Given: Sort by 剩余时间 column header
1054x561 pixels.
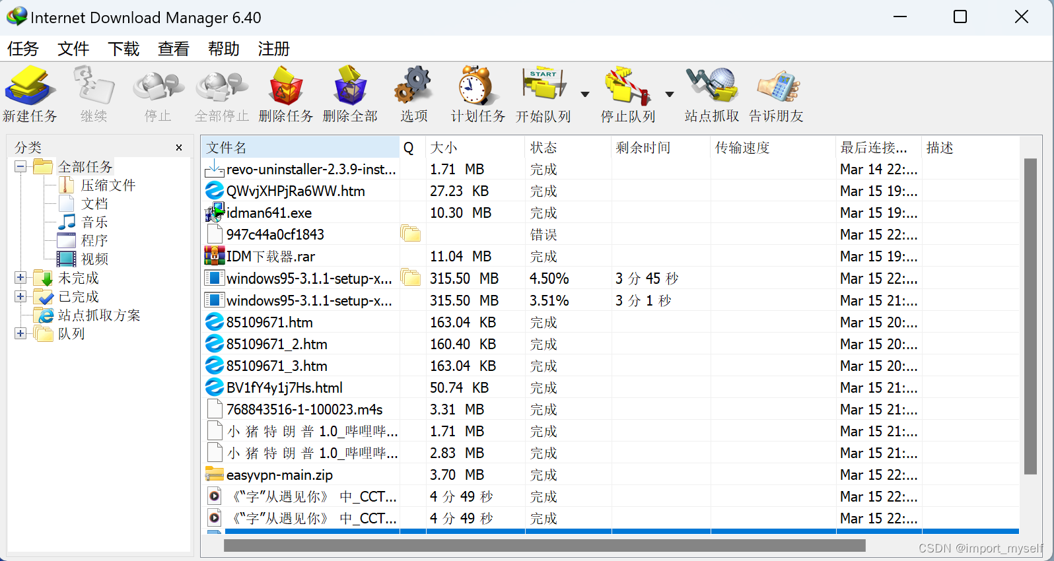Looking at the screenshot, I should point(661,148).
